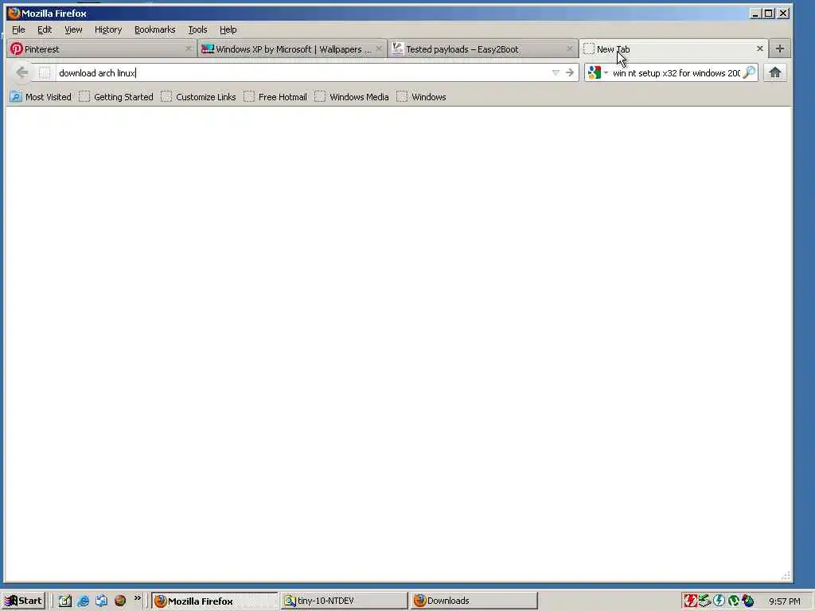Click the Firefox logo in title bar
The height and width of the screenshot is (611, 815).
point(14,13)
